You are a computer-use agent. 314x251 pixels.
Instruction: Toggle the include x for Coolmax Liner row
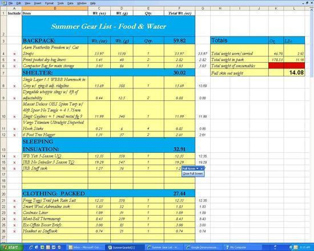pyautogui.click(x=14, y=213)
